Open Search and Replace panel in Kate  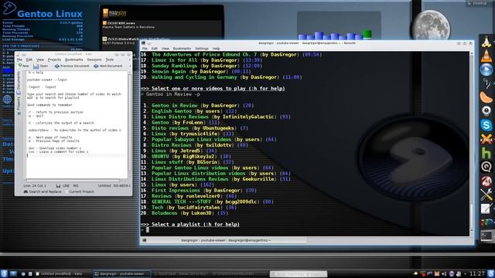pyautogui.click(x=43, y=192)
